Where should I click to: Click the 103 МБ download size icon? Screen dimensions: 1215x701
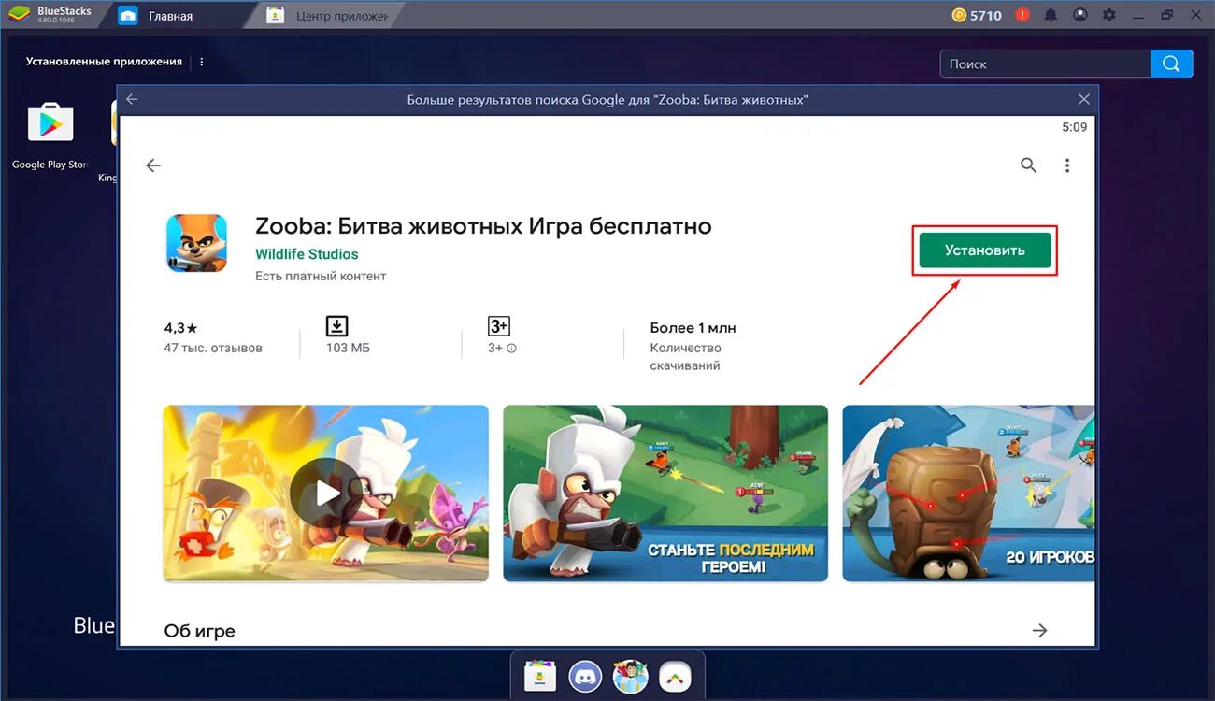(x=336, y=325)
